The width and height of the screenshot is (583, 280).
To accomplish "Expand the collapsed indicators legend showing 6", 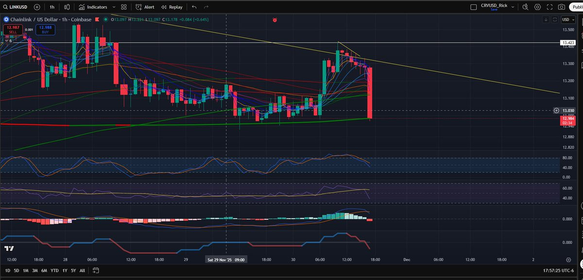I will [7, 40].
